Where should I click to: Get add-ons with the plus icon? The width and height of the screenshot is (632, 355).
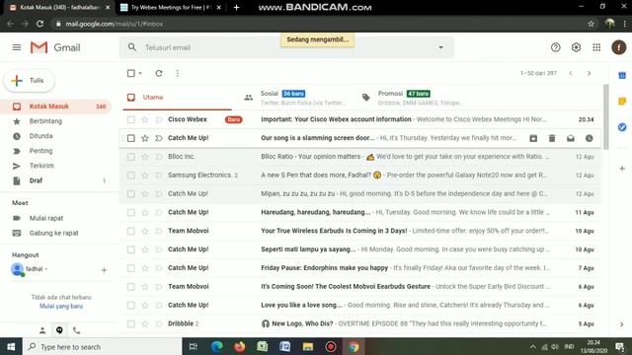622,169
